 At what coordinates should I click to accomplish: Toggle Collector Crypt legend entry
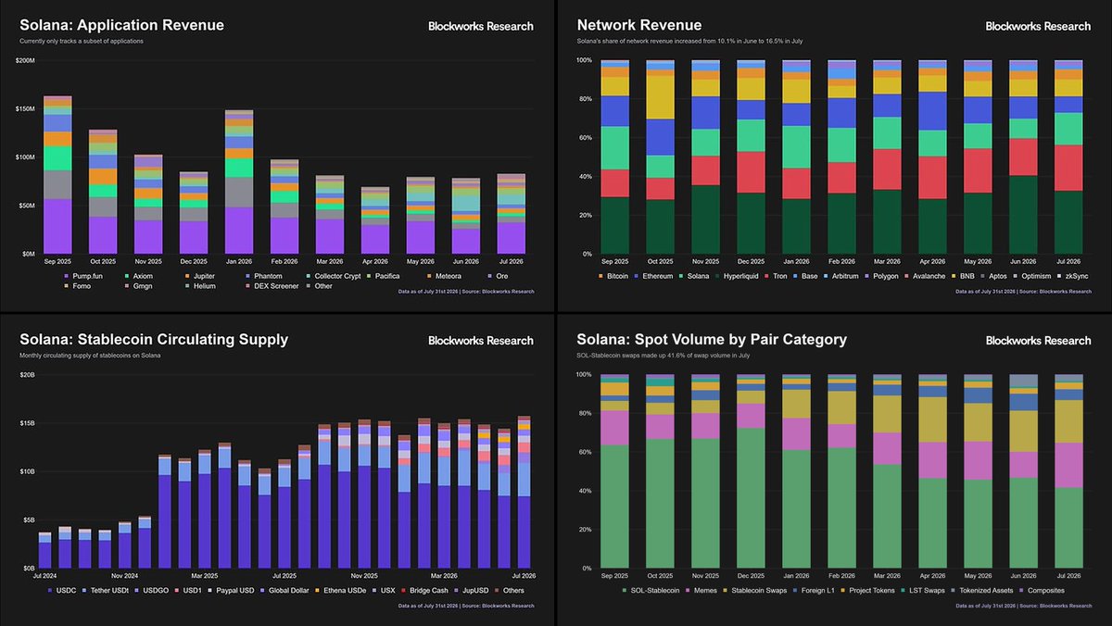pos(334,276)
